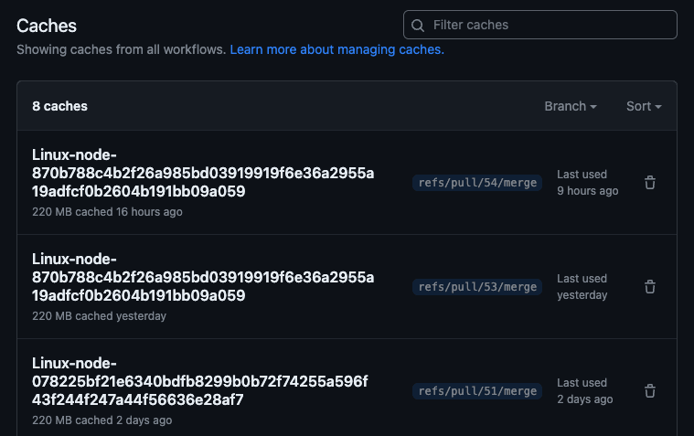Click the Caches page heading
Viewport: 694px width, 436px height.
pyautogui.click(x=47, y=26)
